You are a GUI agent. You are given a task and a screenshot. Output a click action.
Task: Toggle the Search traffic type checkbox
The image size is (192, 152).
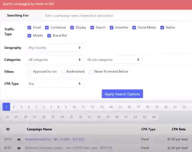click(x=92, y=28)
